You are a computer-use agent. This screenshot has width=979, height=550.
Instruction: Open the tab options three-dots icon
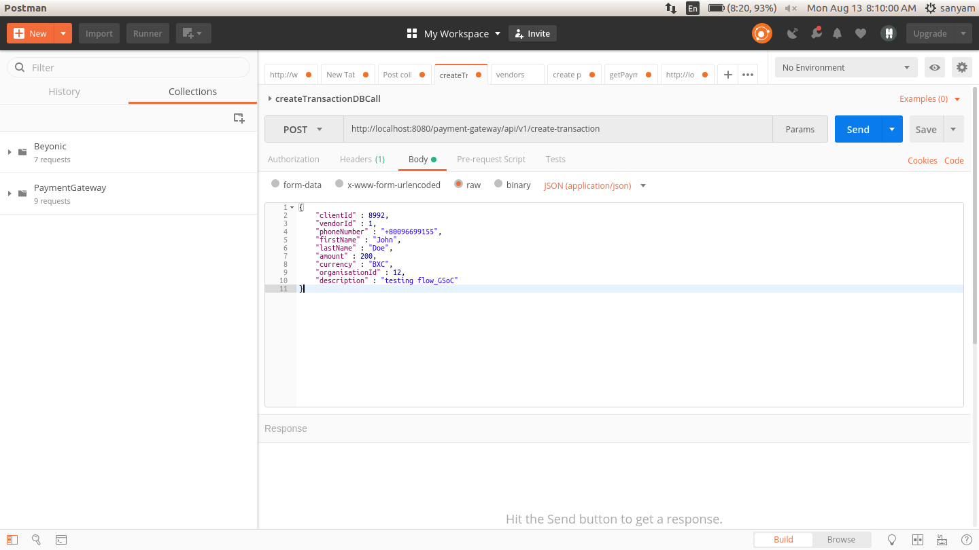[748, 75]
